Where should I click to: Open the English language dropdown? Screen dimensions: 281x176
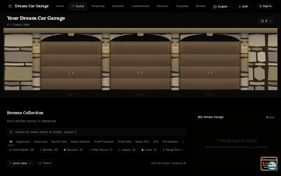point(222,6)
